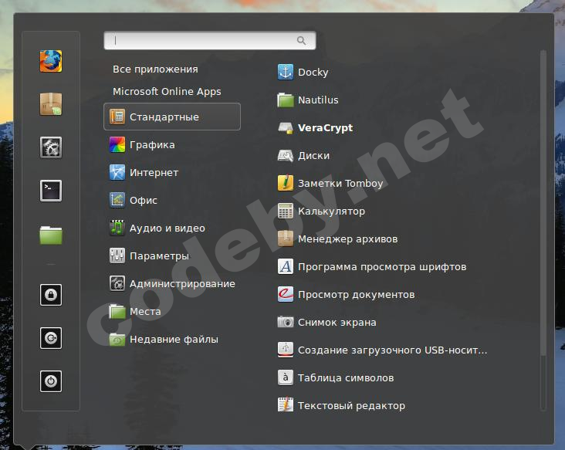Open Калькулятор label

pos(331,211)
